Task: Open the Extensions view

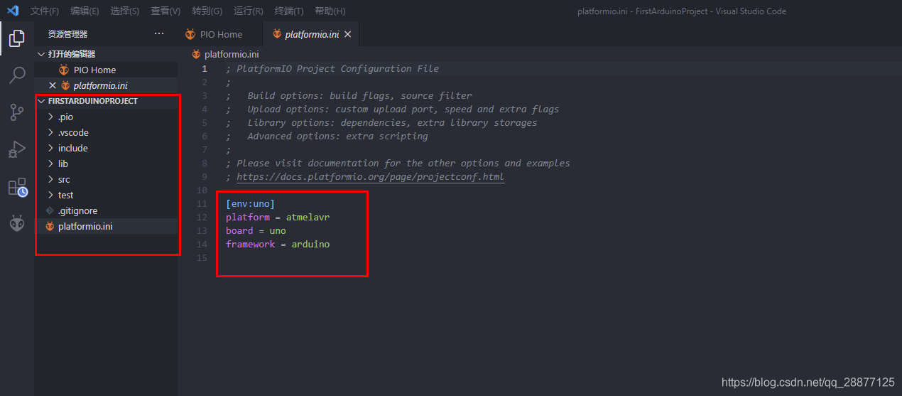Action: tap(17, 187)
